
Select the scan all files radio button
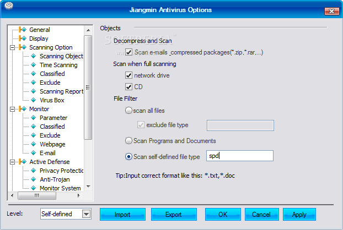point(128,111)
